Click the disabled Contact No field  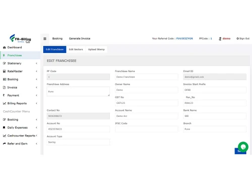(x=78, y=116)
